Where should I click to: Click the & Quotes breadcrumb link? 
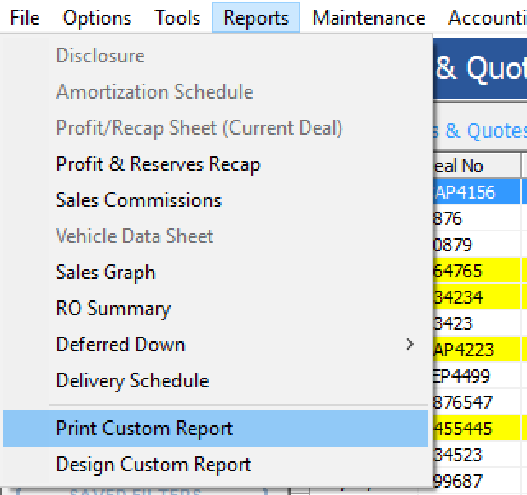pyautogui.click(x=480, y=131)
